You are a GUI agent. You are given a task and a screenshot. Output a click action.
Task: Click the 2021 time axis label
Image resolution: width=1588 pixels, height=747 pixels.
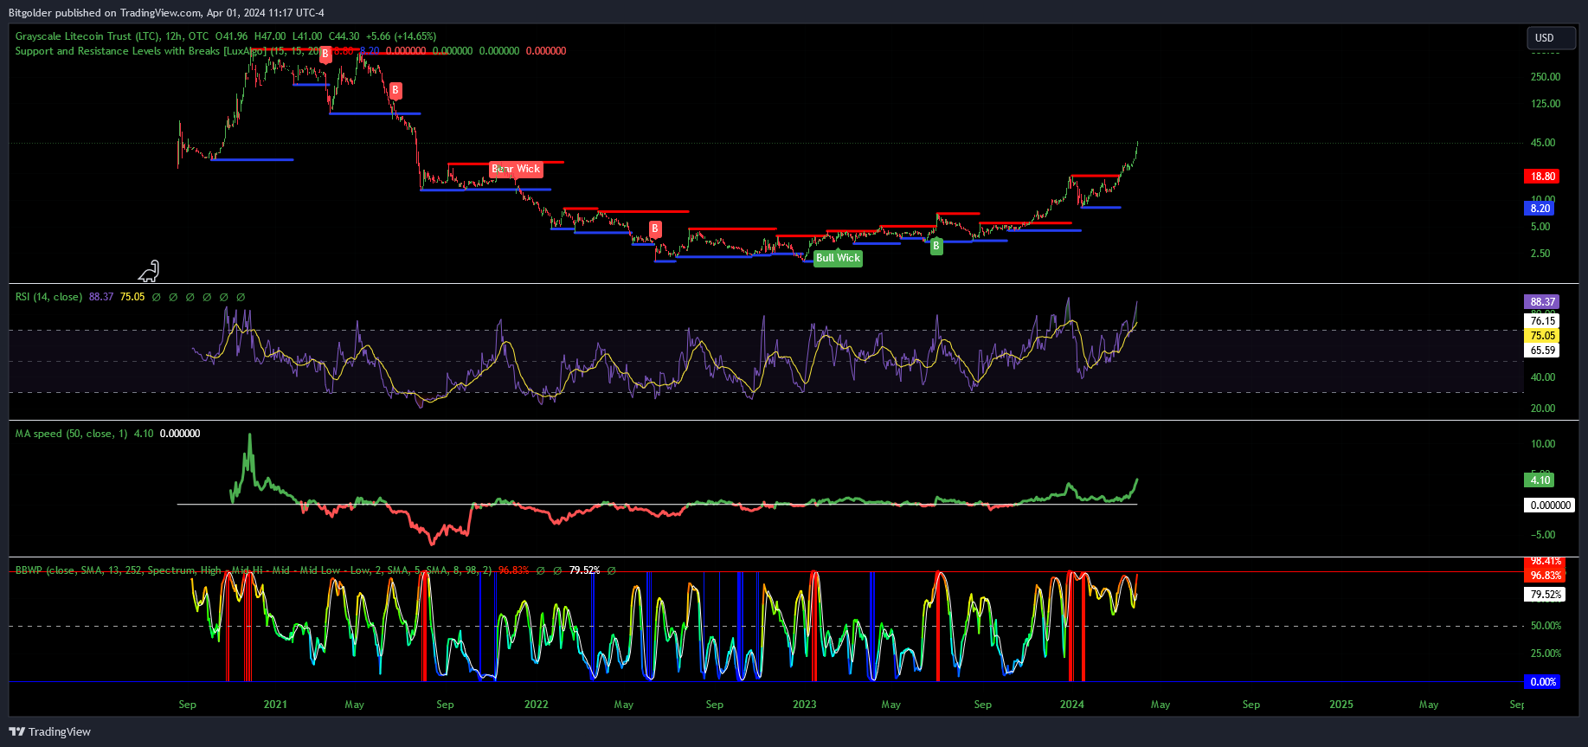pos(275,705)
